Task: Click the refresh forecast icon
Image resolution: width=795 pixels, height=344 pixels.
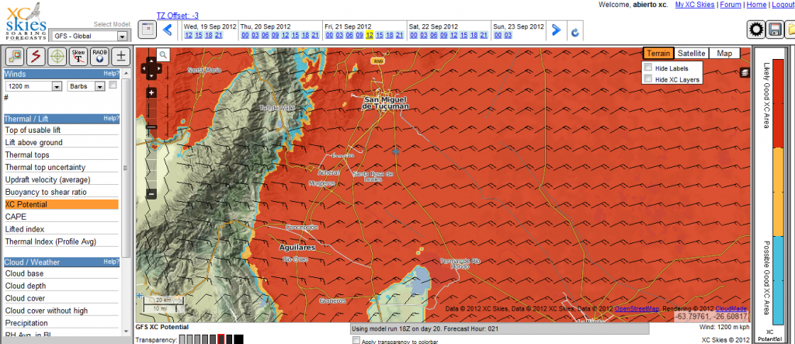Action: tap(575, 32)
